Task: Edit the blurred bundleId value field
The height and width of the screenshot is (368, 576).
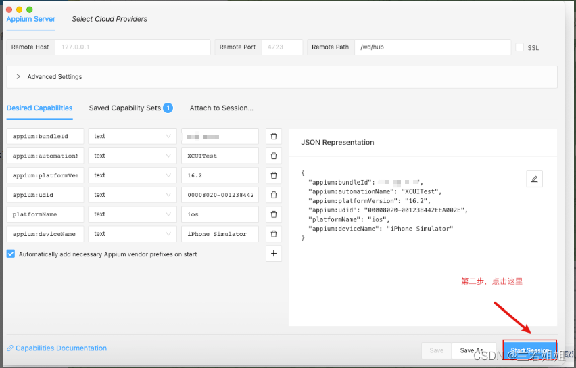Action: [220, 136]
